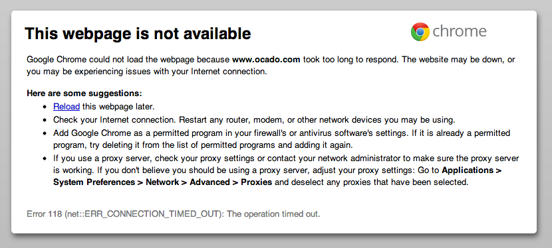Click the 'Check your Internet connection' sentence
552x248 pixels.
point(114,120)
